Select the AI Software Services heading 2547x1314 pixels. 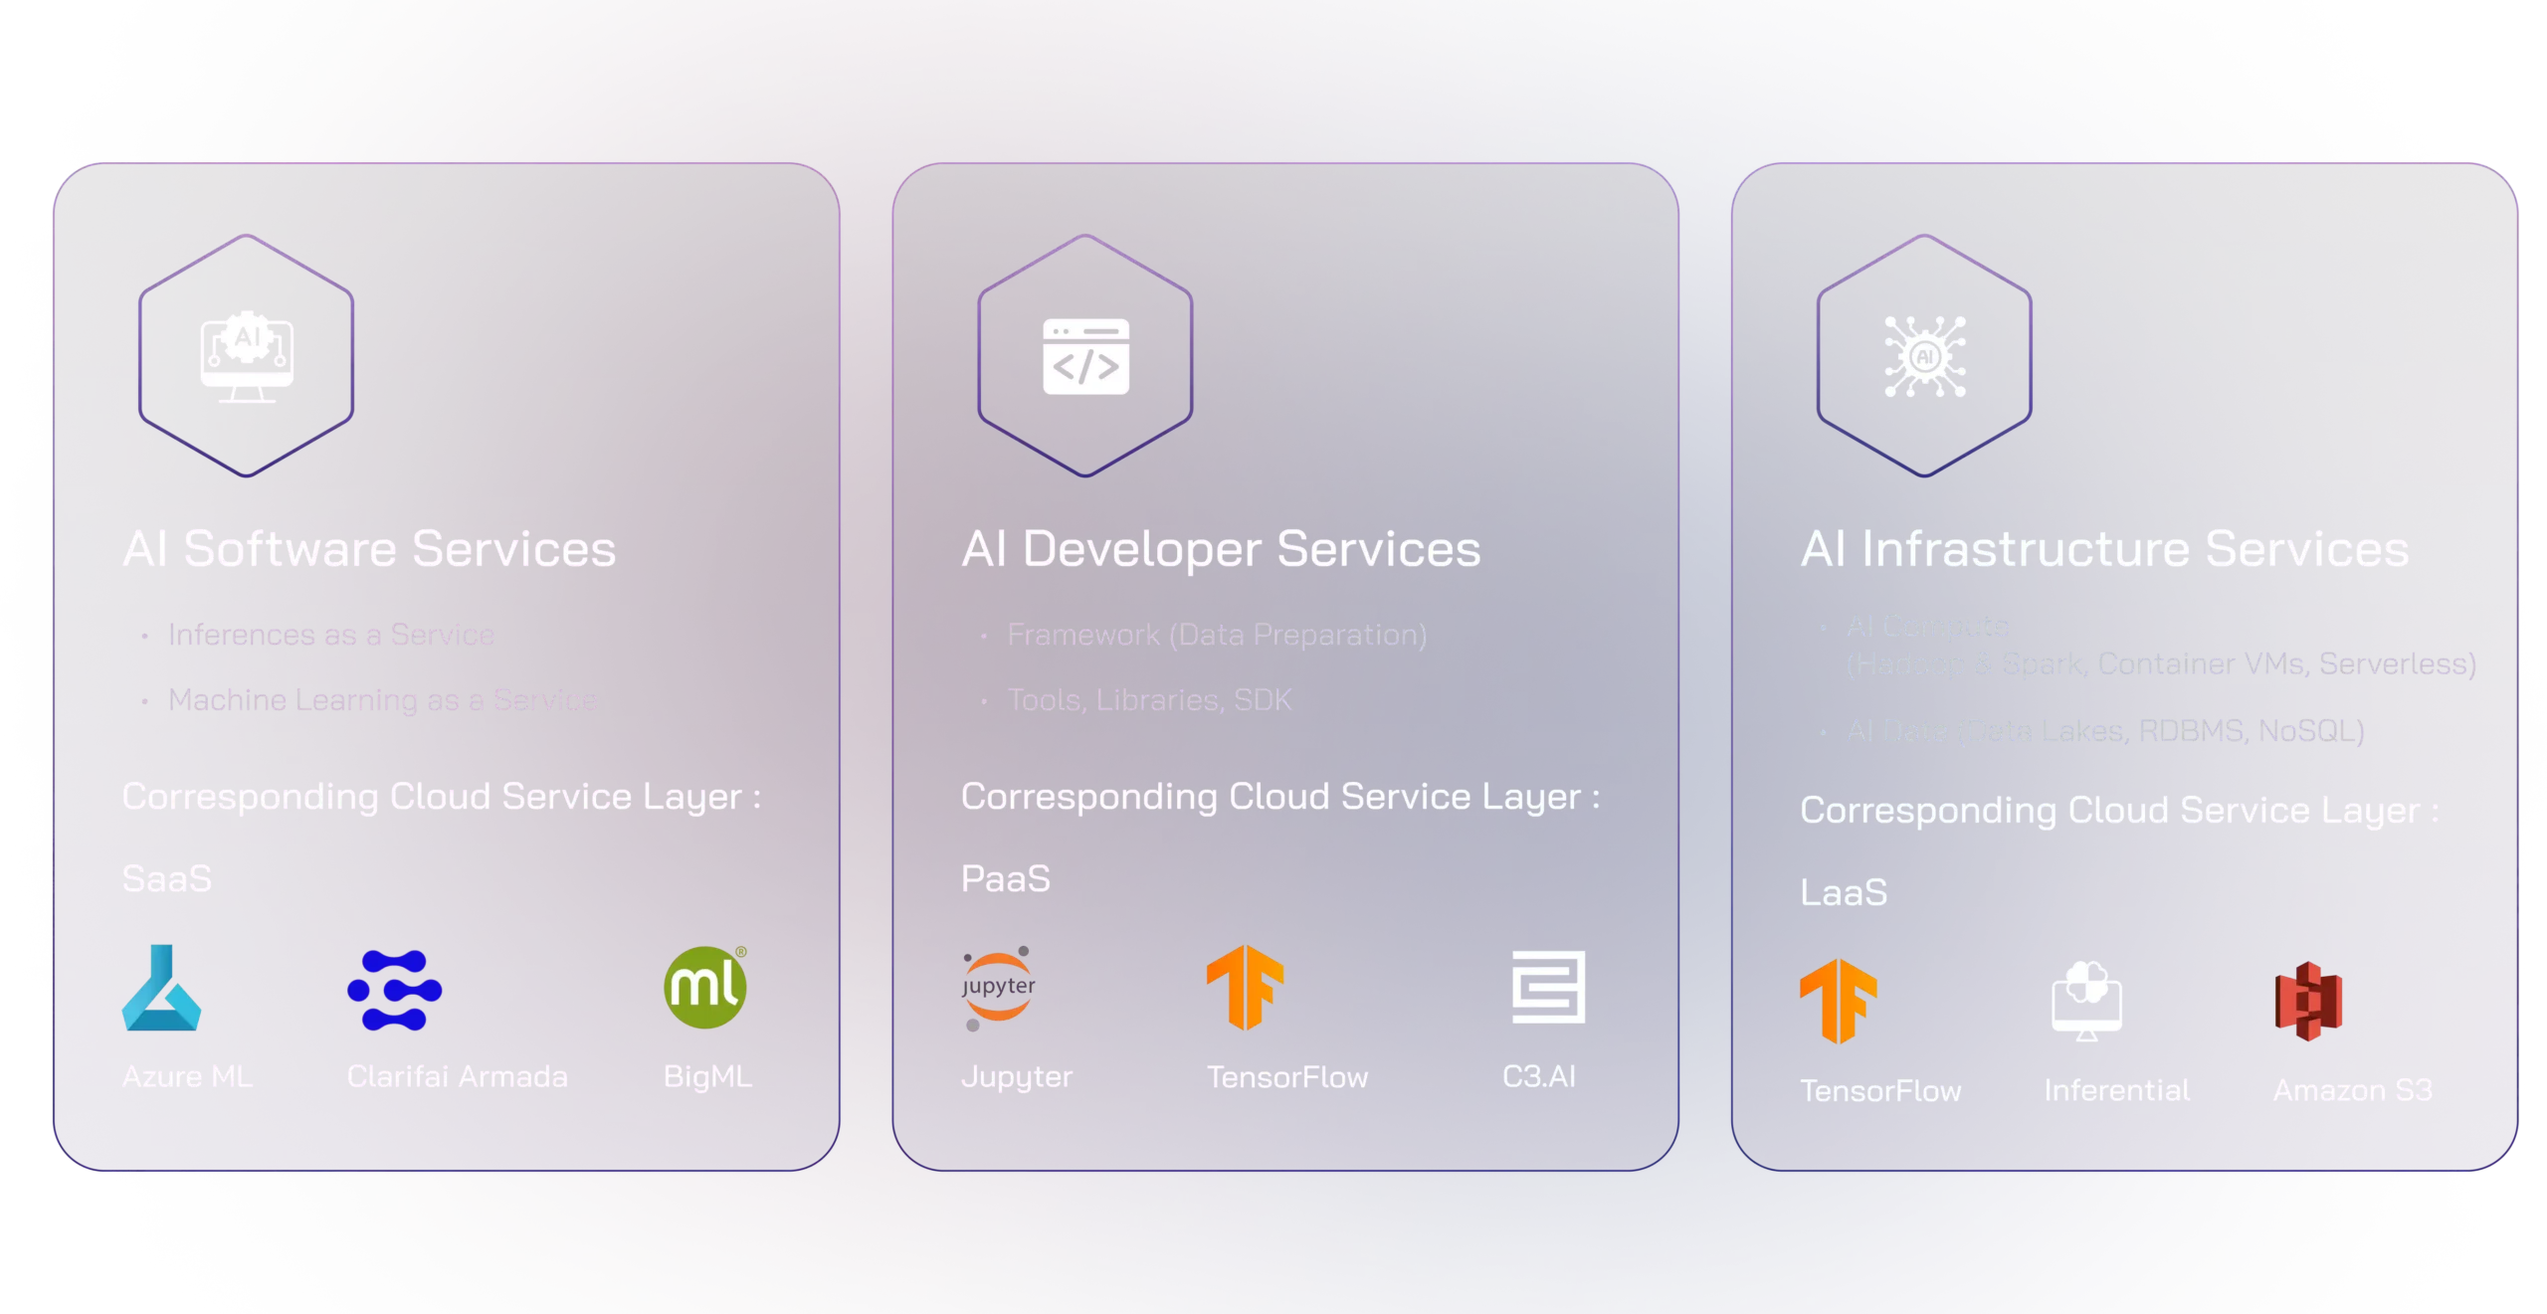click(369, 549)
